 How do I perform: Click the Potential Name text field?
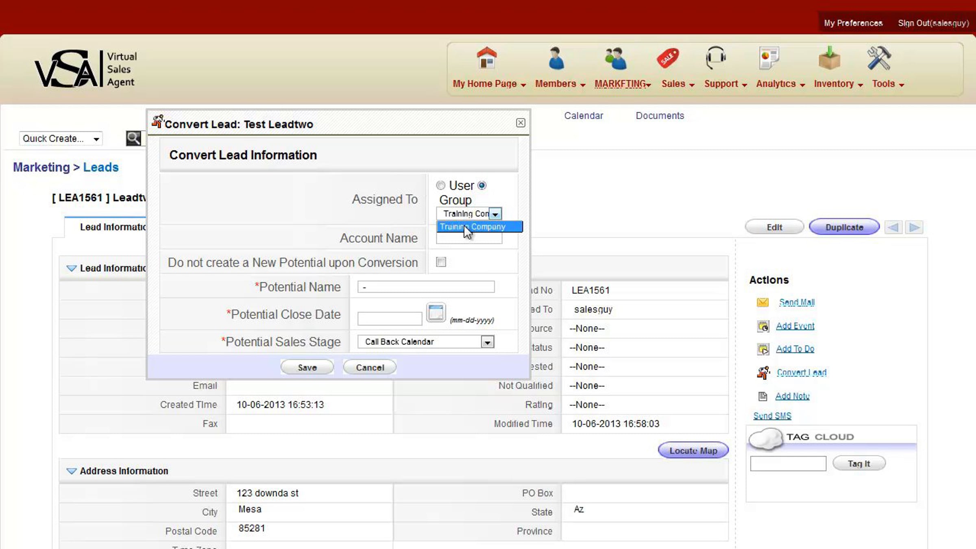[426, 287]
